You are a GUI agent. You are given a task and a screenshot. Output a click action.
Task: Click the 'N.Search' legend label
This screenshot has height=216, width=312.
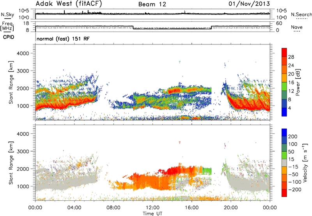click(x=301, y=14)
